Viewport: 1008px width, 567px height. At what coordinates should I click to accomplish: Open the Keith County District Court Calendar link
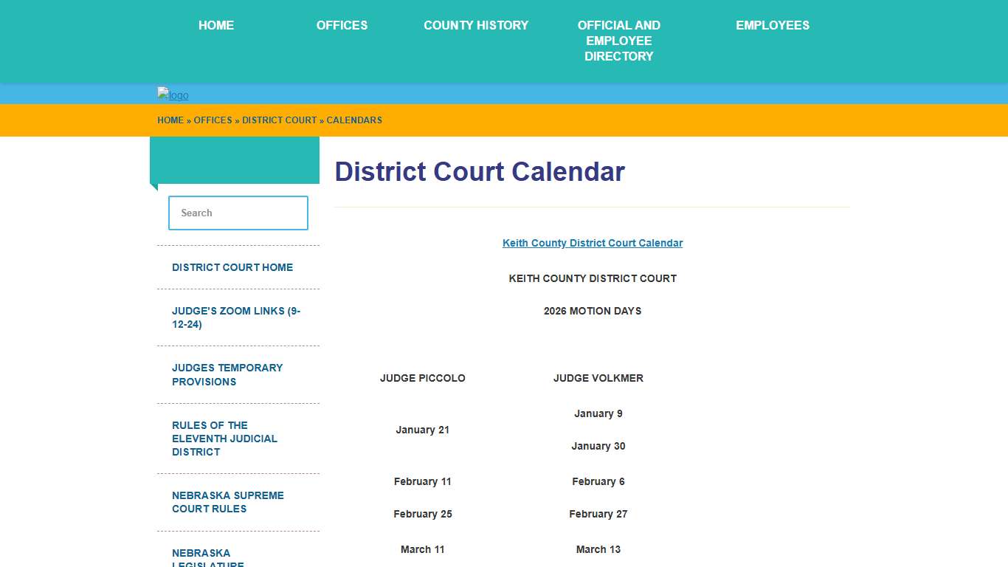593,243
